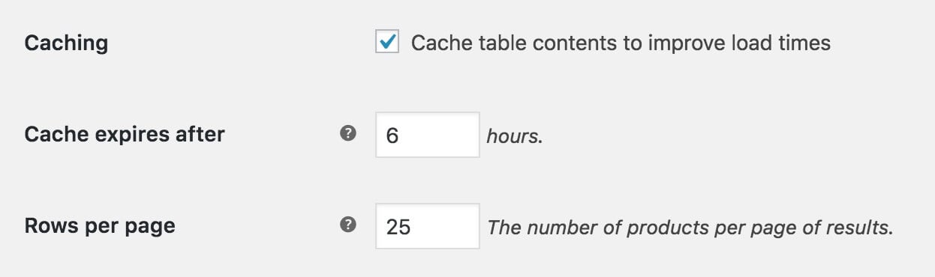935x277 pixels.
Task: Click the word 'results' in rows description
Action: click(864, 228)
